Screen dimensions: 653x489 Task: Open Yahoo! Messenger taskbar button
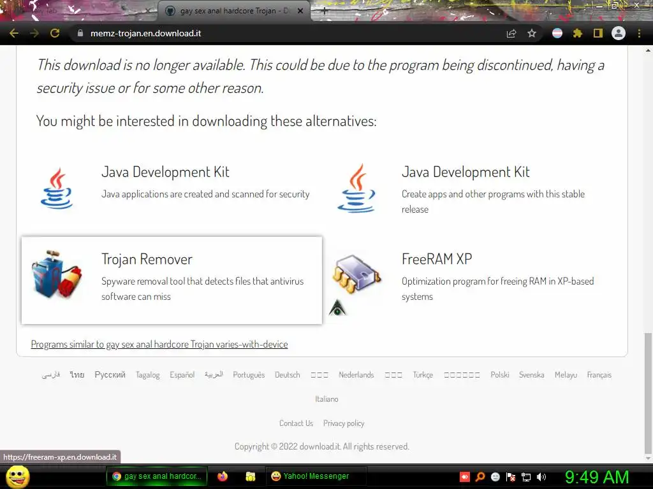click(316, 476)
